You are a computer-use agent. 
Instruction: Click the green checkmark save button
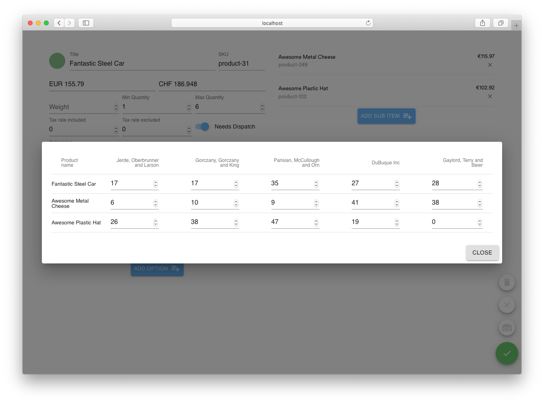tap(507, 353)
